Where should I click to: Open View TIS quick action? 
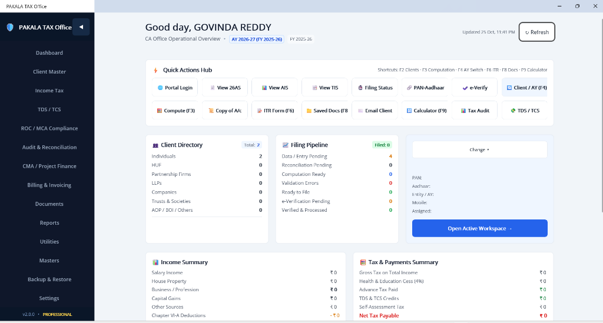(x=324, y=88)
